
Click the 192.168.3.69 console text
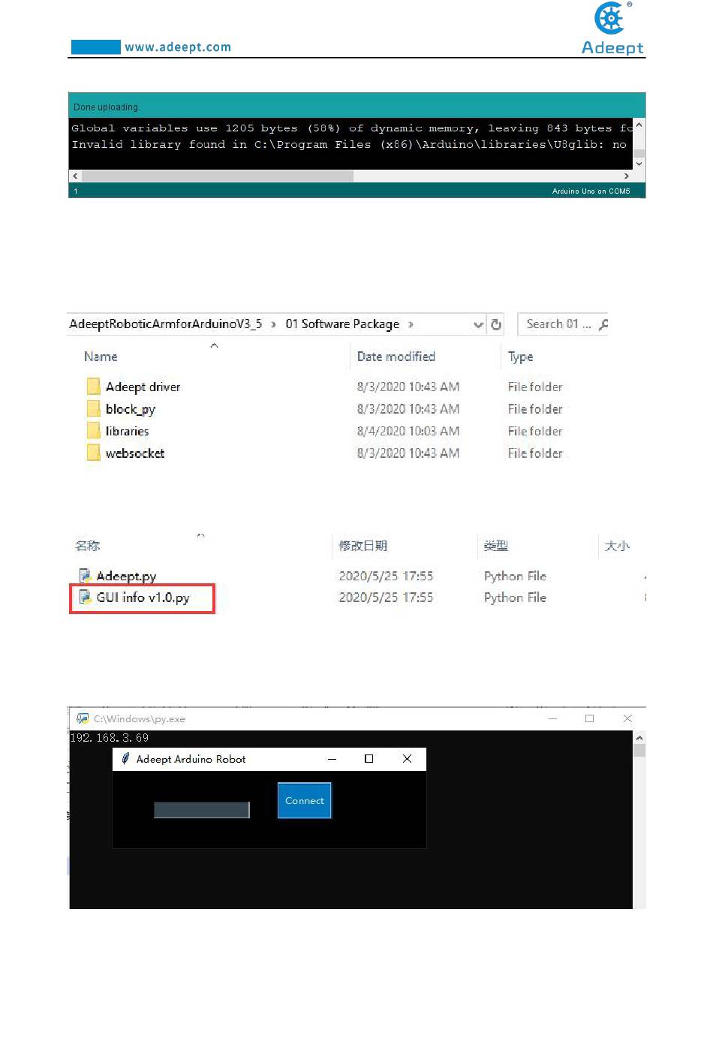click(x=110, y=738)
